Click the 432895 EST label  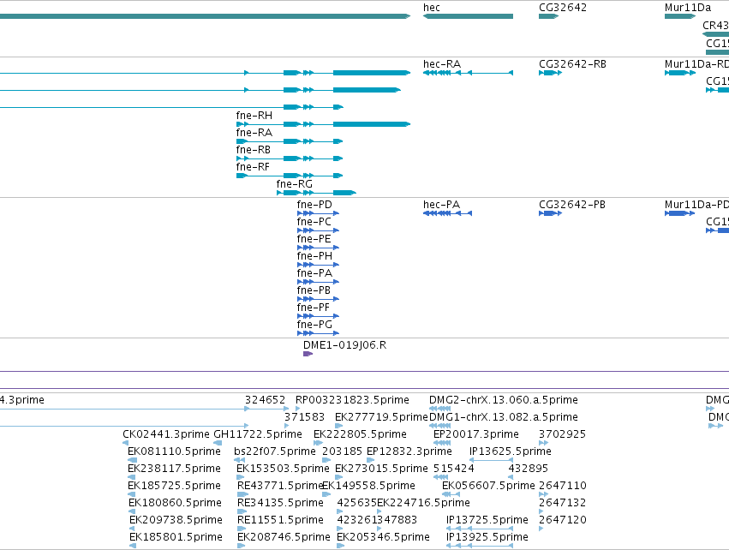point(529,469)
